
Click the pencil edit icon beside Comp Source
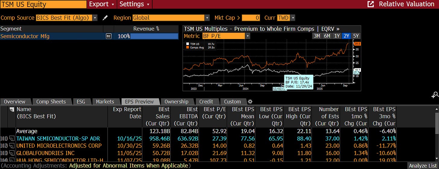105,18
